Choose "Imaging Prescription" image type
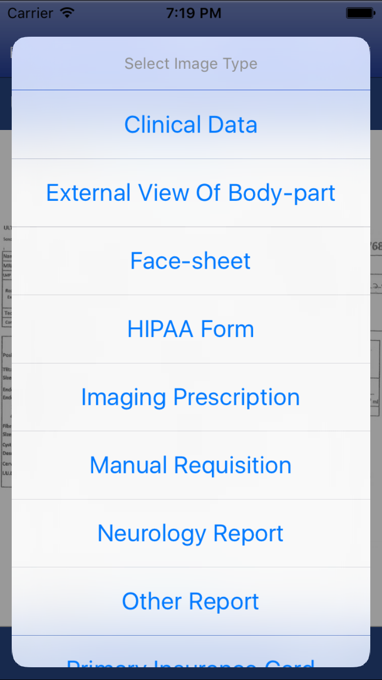The image size is (382, 680). click(190, 397)
